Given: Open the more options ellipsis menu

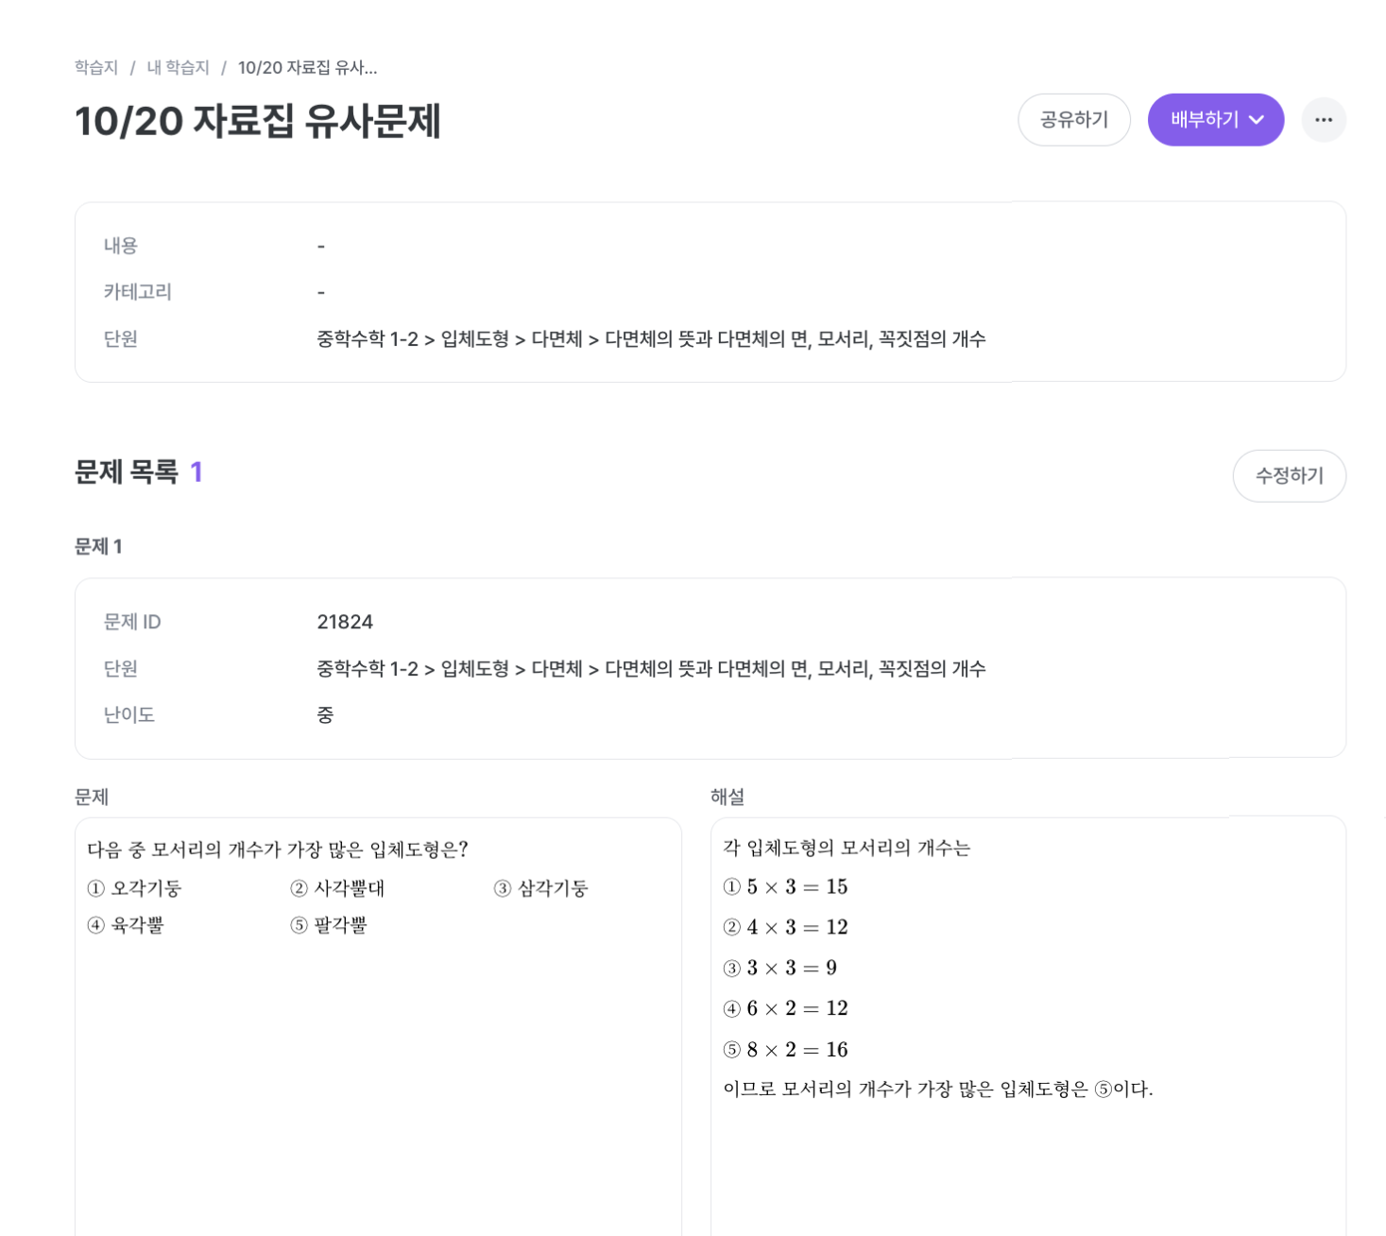Looking at the screenshot, I should [x=1325, y=120].
